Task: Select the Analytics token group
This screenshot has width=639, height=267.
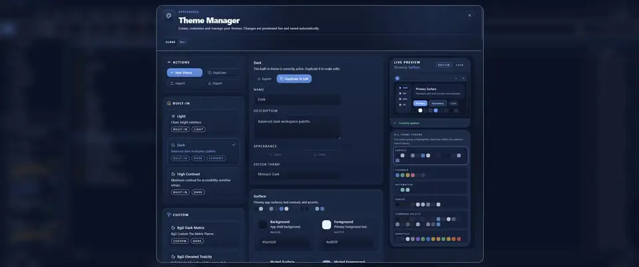Action: coord(431,237)
